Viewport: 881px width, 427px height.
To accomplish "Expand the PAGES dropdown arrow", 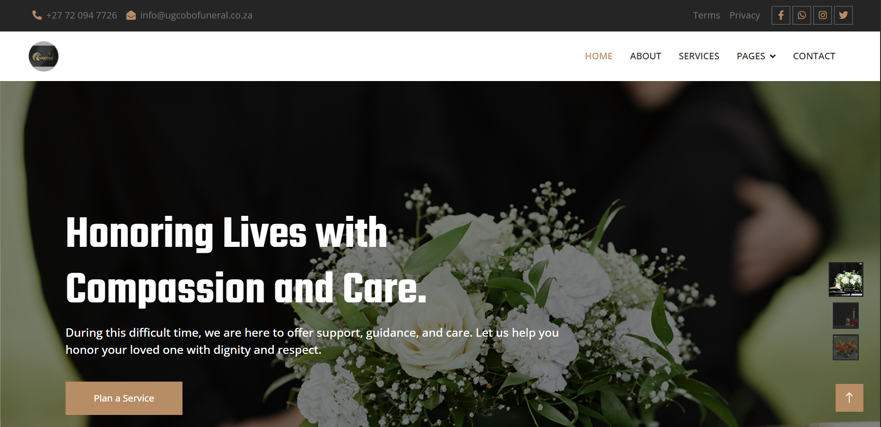I will coord(773,57).
